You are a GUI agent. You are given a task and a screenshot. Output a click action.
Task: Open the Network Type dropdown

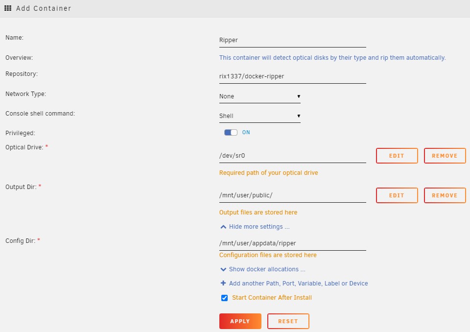[x=259, y=96]
